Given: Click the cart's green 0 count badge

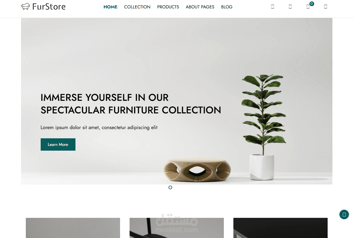Looking at the screenshot, I should coord(312,4).
